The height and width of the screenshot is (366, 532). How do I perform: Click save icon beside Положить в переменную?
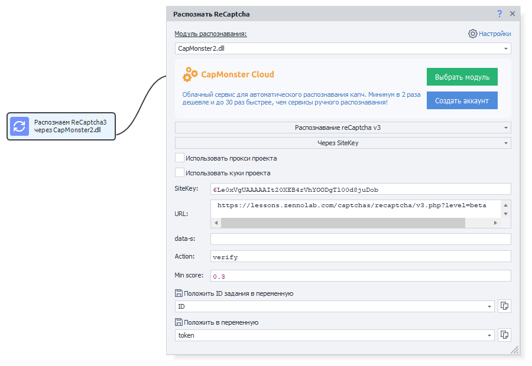(179, 322)
